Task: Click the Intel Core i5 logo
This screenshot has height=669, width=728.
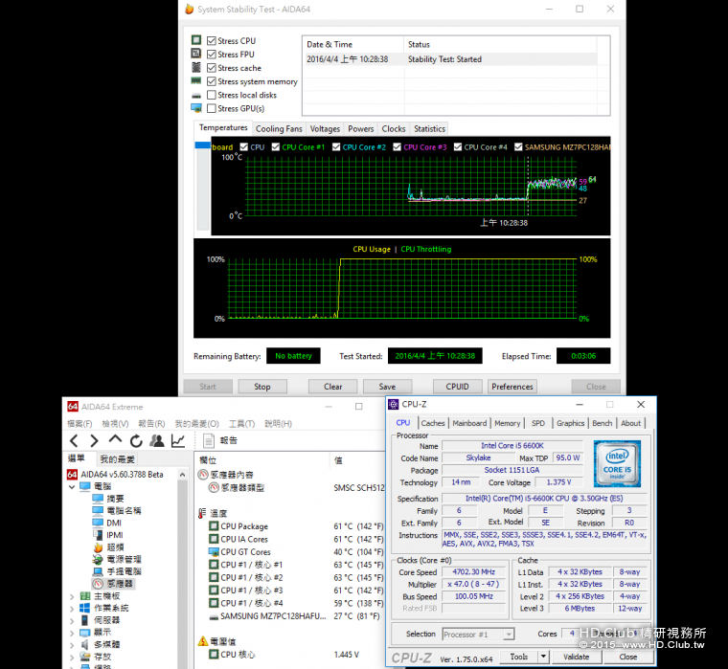Action: pos(616,464)
